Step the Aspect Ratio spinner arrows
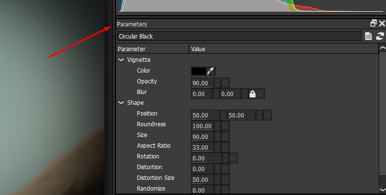The image size is (386, 195). pos(217,148)
